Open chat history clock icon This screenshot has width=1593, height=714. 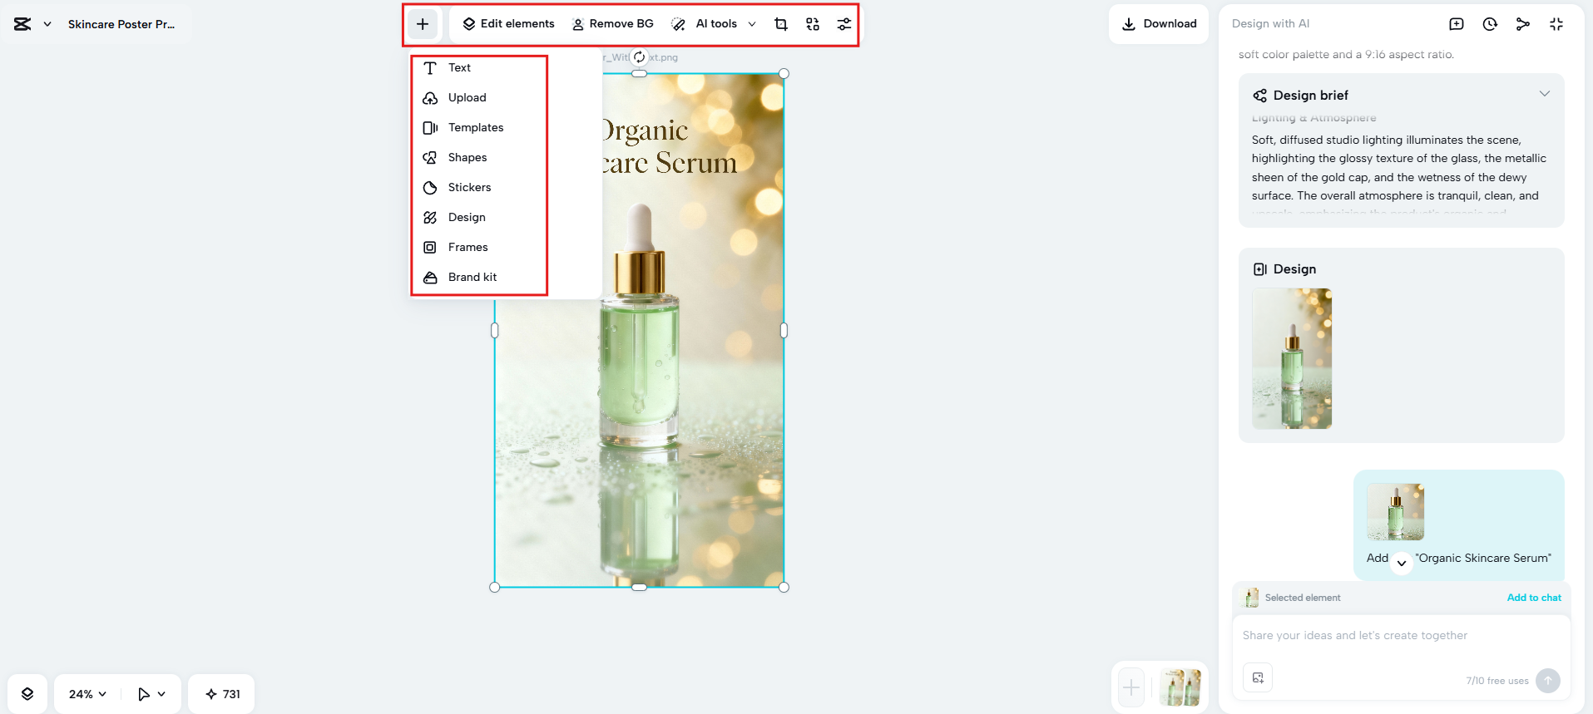pos(1490,24)
